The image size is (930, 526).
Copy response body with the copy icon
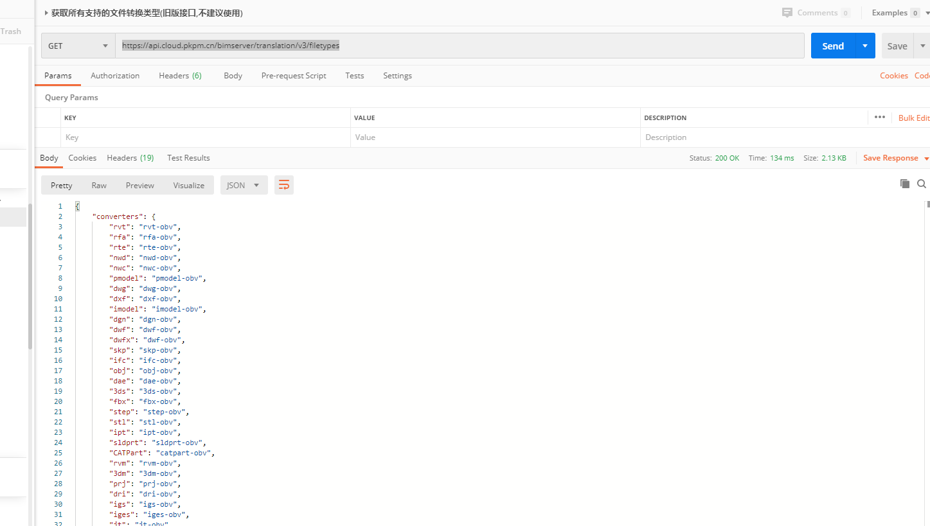coord(904,184)
